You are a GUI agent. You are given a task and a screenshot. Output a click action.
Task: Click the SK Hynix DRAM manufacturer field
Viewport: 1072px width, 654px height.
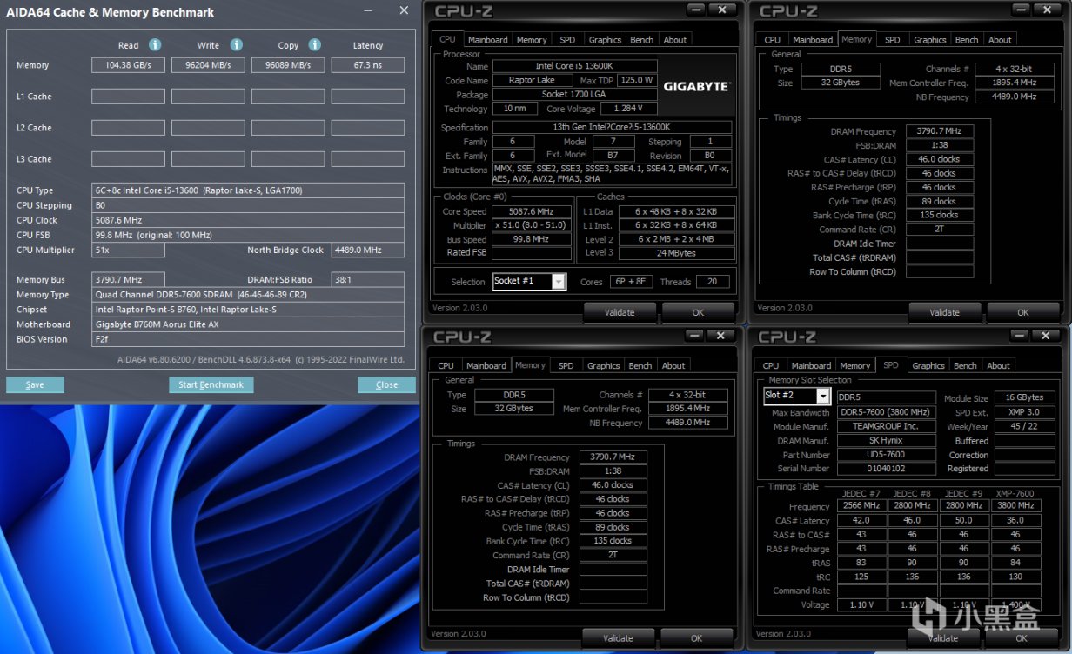[x=887, y=440]
